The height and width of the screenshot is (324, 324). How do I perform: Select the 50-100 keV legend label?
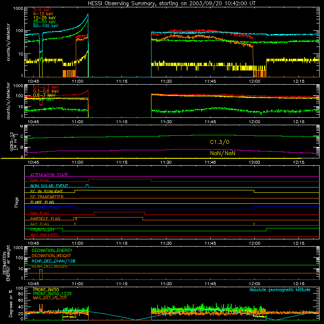coord(45,26)
